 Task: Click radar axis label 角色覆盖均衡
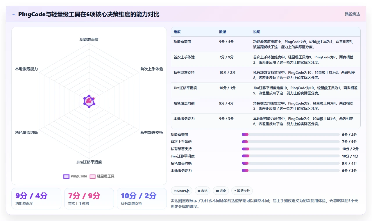tap(26, 132)
